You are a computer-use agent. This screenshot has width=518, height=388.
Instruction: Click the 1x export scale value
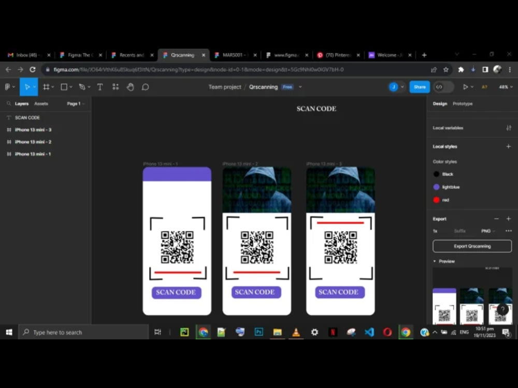pyautogui.click(x=435, y=231)
